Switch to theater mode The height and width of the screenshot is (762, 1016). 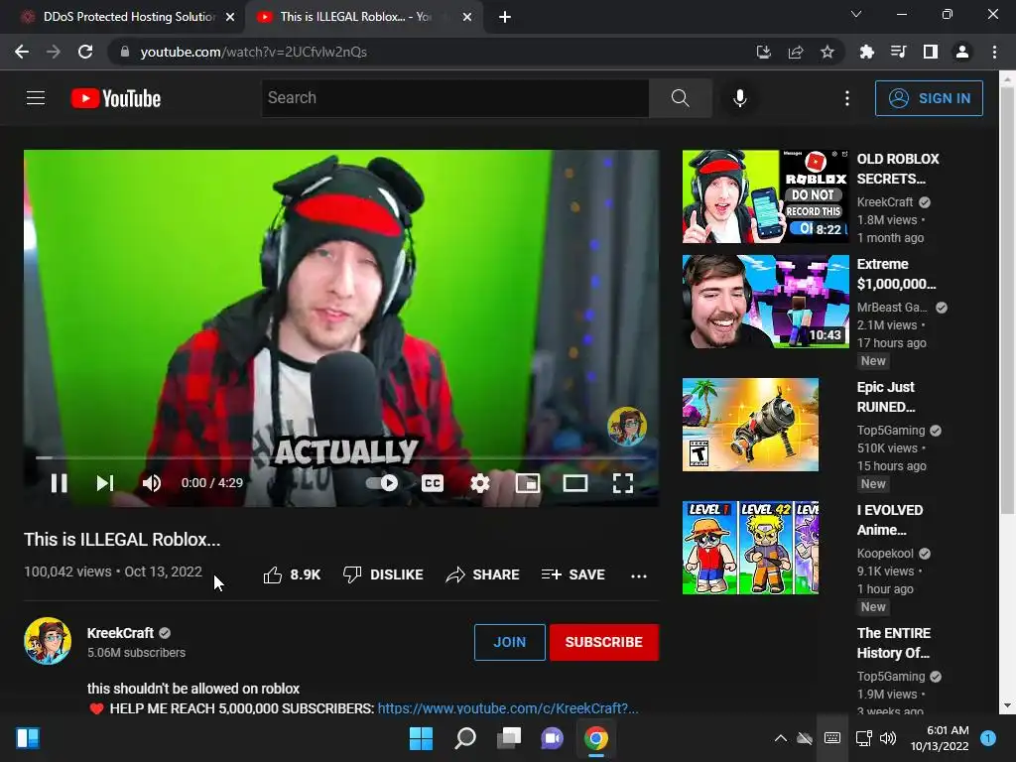pos(575,483)
